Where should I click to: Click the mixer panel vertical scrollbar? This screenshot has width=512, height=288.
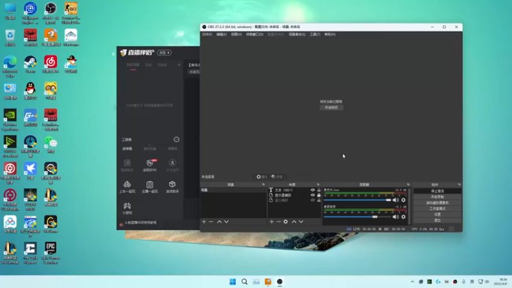[410, 205]
